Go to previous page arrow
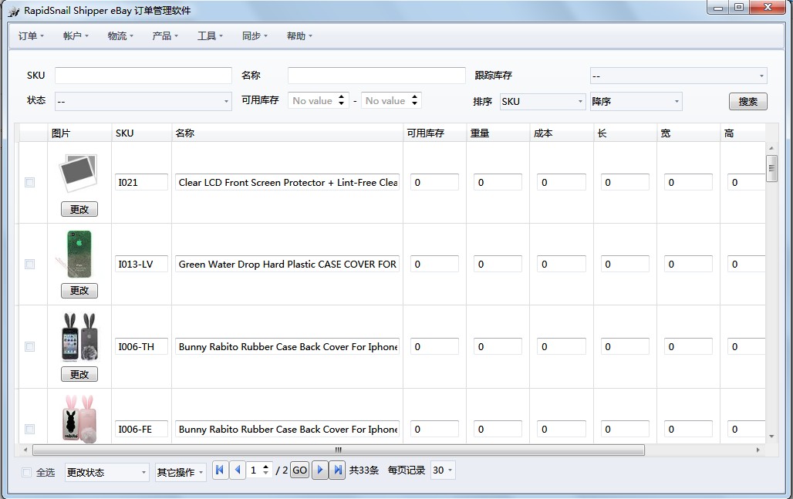 (x=237, y=470)
